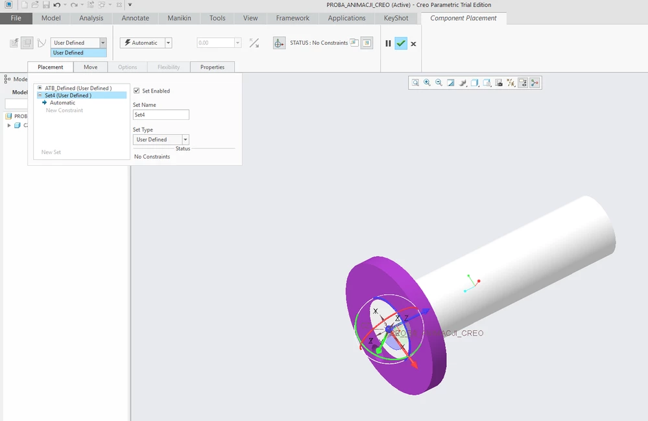Screen dimensions: 648x421
Task: Switch to the KeyShot ribbon tab
Action: (x=396, y=18)
